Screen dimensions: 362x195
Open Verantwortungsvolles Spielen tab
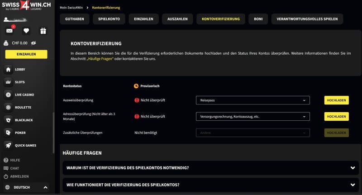[307, 19]
